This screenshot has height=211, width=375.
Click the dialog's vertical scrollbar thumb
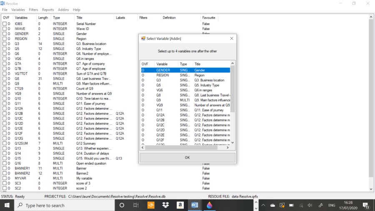(232, 89)
